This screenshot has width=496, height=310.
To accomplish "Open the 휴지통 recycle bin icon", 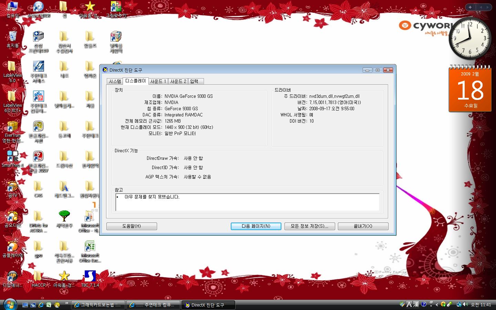I will point(13,39).
